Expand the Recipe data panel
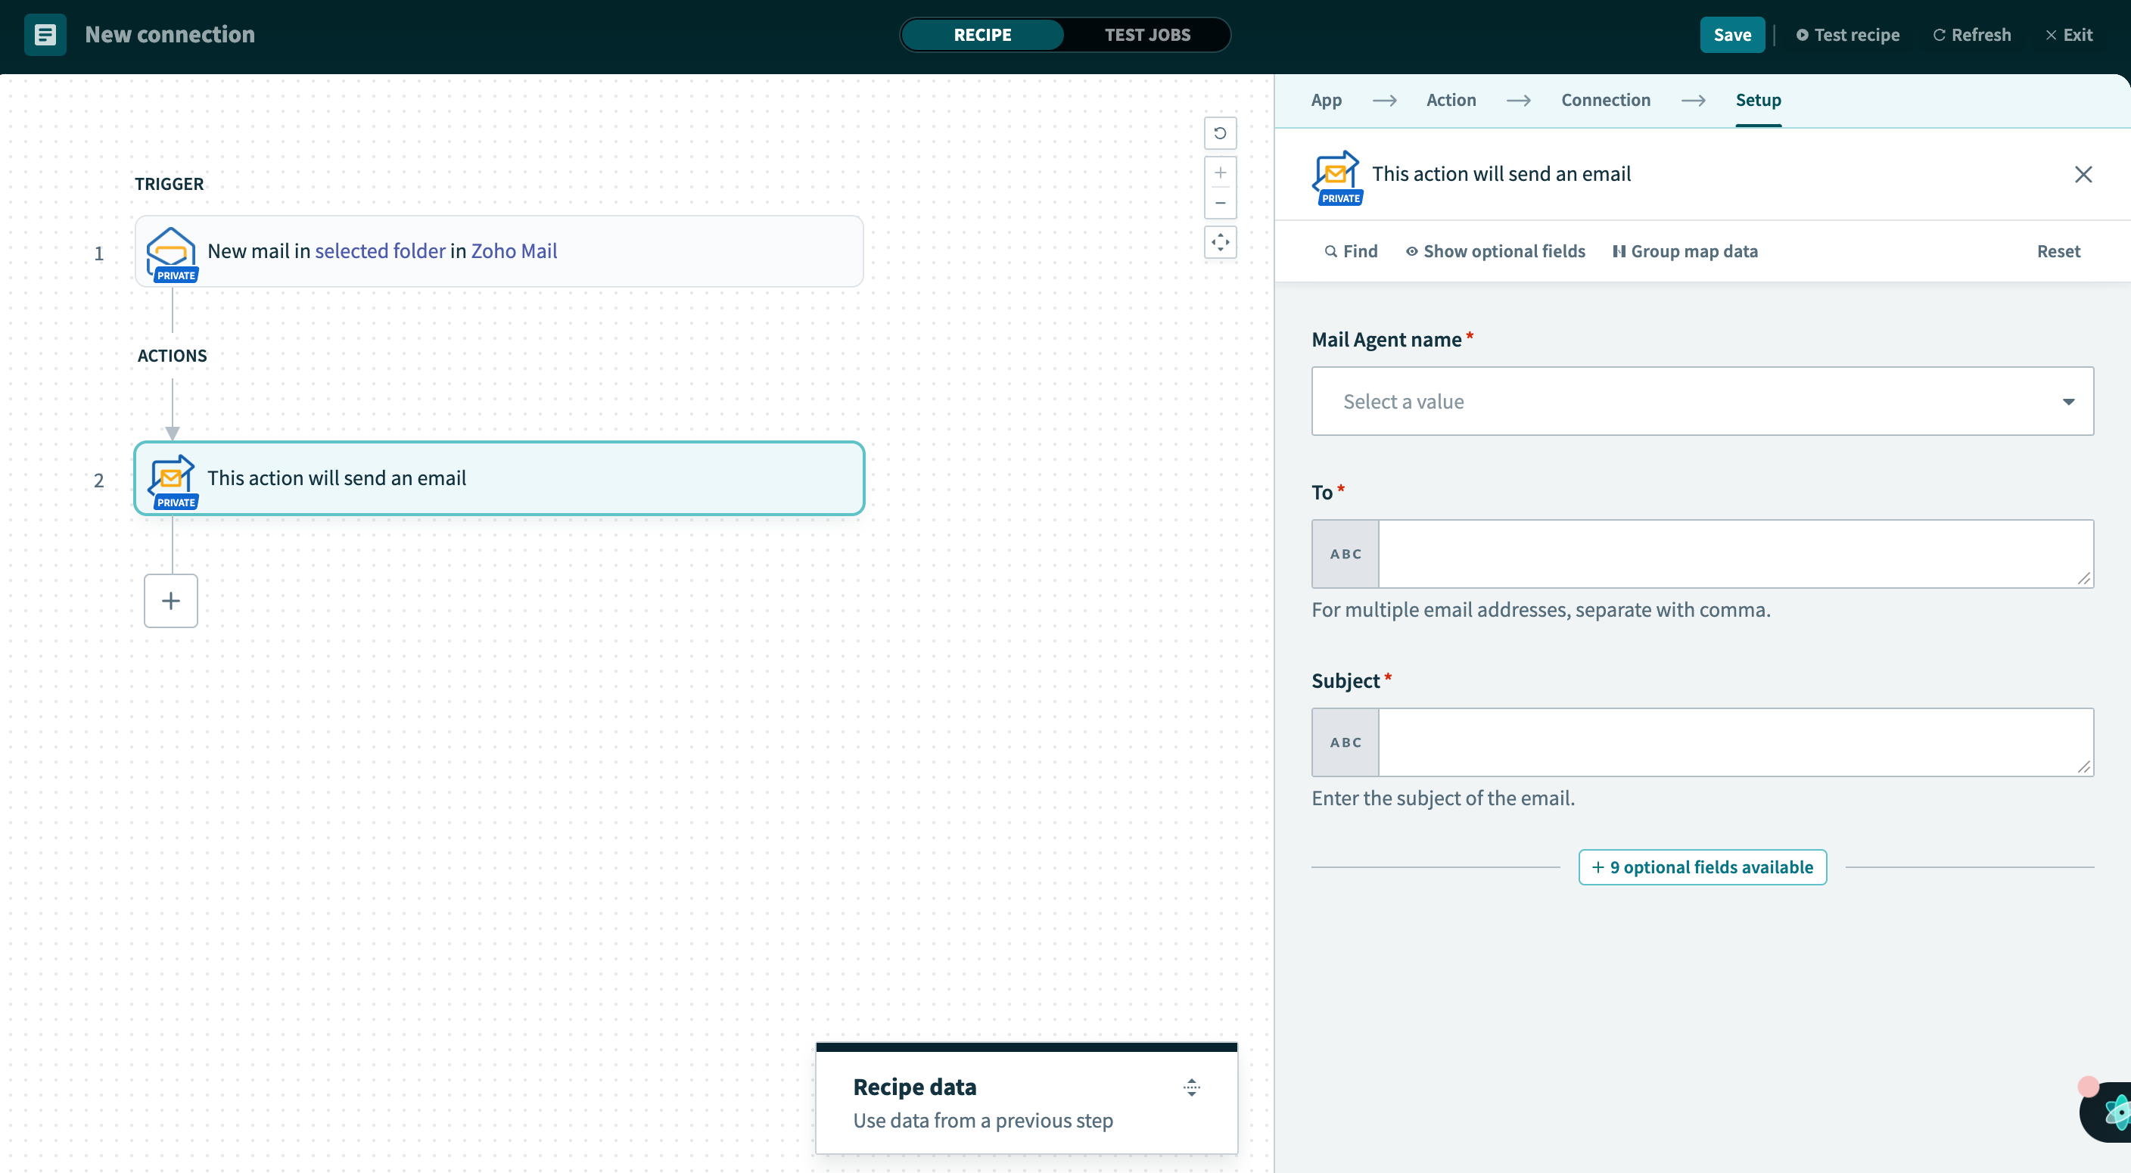 (1190, 1087)
